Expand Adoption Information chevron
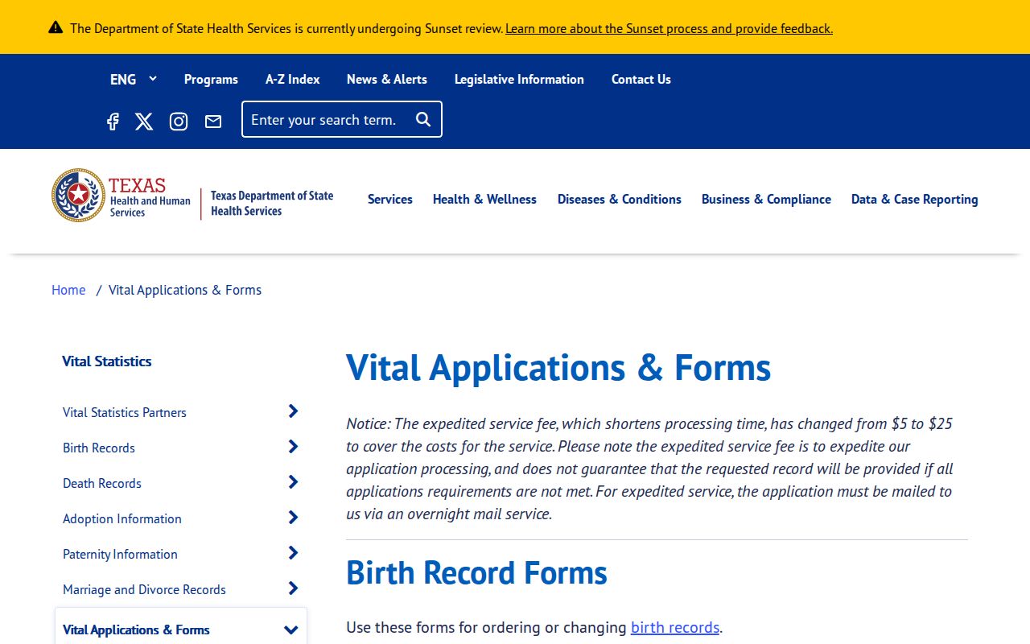1030x644 pixels. pyautogui.click(x=293, y=518)
